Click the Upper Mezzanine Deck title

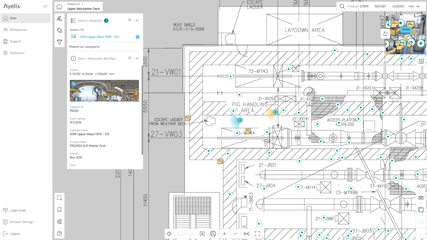pyautogui.click(x=84, y=9)
